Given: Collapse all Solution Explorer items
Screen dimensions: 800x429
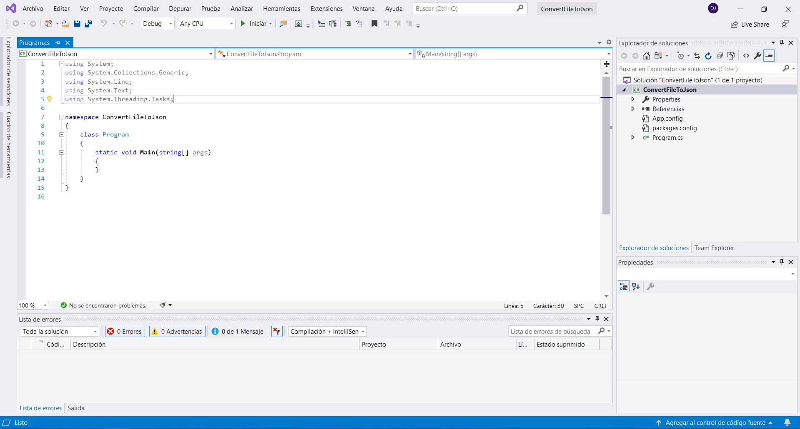Looking at the screenshot, I should (720, 56).
